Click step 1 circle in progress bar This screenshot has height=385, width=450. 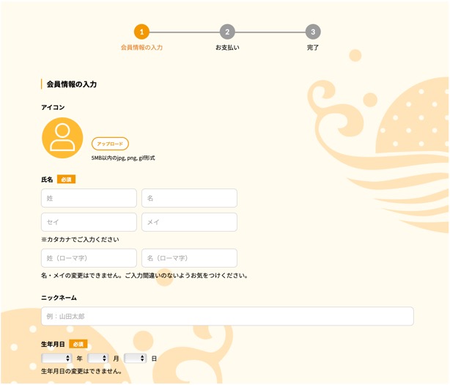(x=141, y=32)
